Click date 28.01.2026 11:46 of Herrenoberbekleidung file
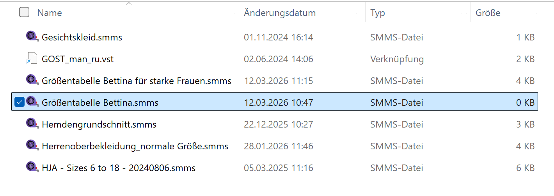Screen dimensions: 554x196 pos(278,147)
